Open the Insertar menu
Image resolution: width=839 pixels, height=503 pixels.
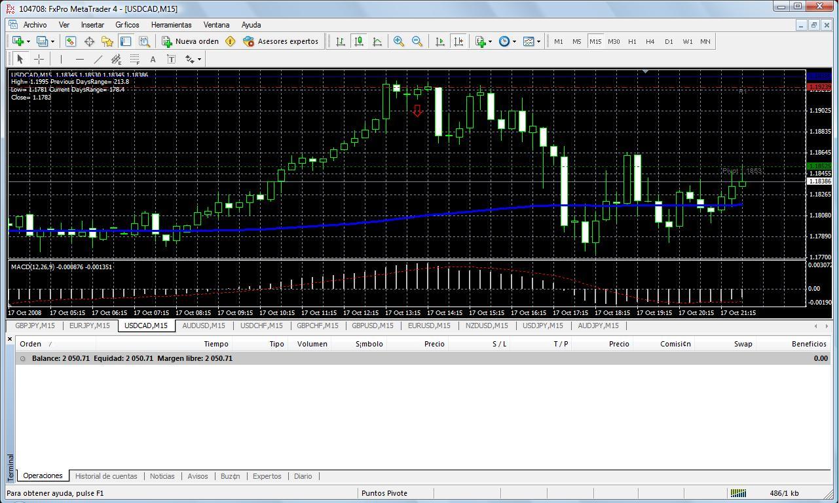pyautogui.click(x=92, y=25)
